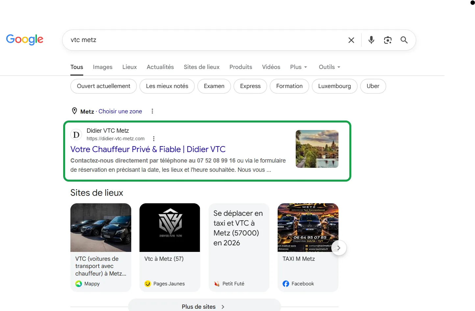Image resolution: width=475 pixels, height=311 pixels.
Task: Click the 'Petit Futé' source label
Action: tap(233, 284)
